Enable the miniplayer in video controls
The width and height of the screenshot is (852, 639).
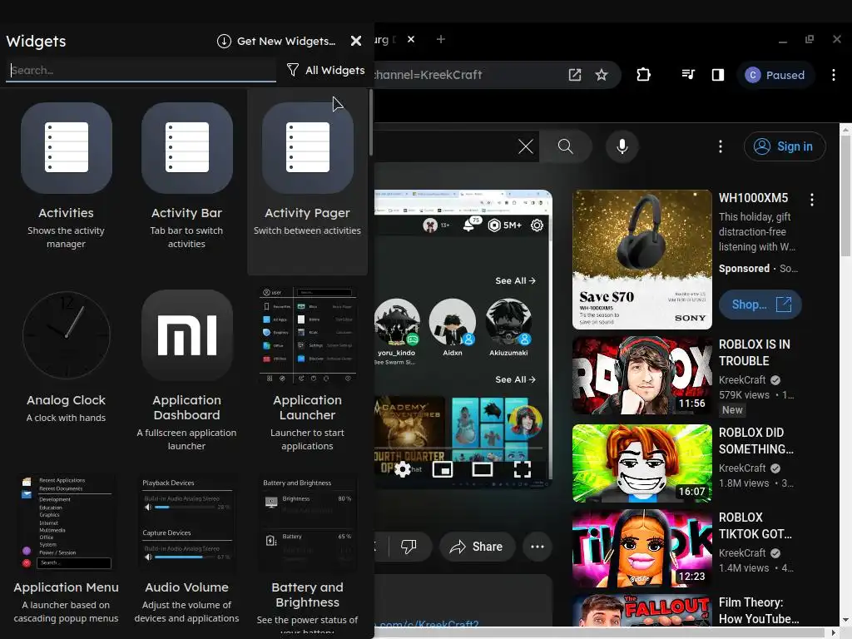point(443,469)
